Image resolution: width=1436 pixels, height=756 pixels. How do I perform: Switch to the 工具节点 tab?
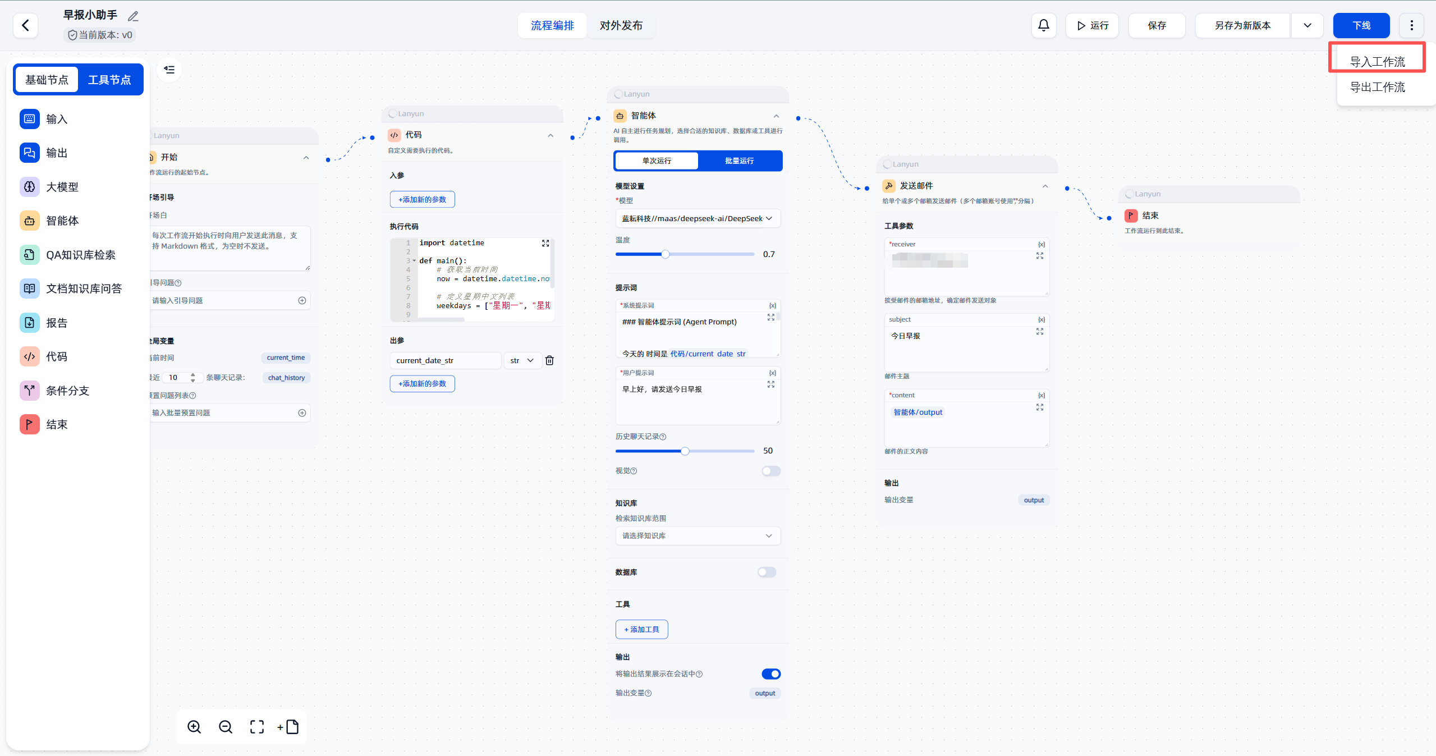[109, 80]
